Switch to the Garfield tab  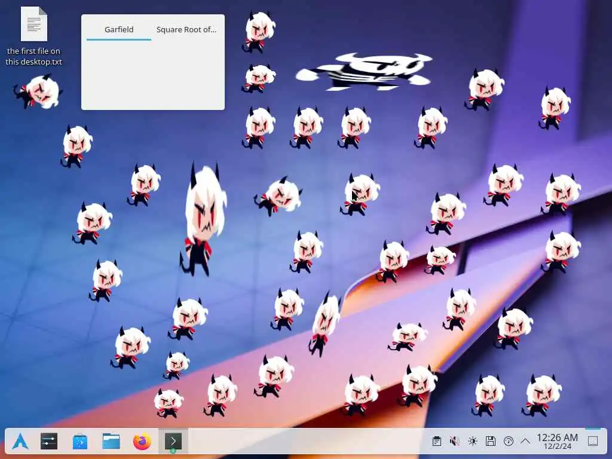point(119,30)
